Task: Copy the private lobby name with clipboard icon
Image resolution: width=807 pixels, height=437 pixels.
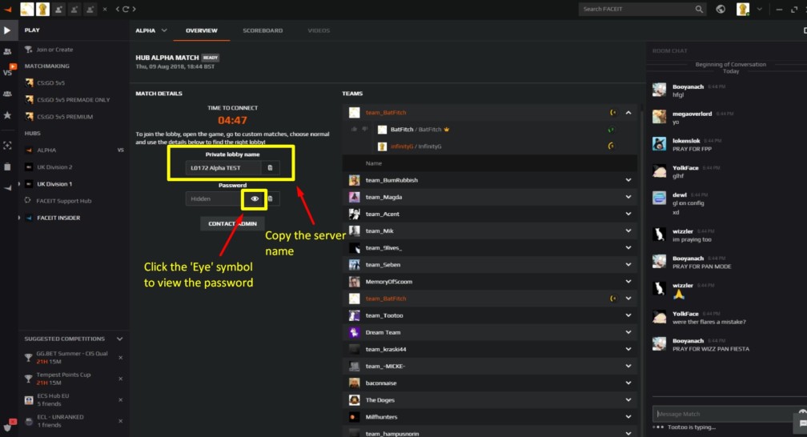Action: pos(270,168)
